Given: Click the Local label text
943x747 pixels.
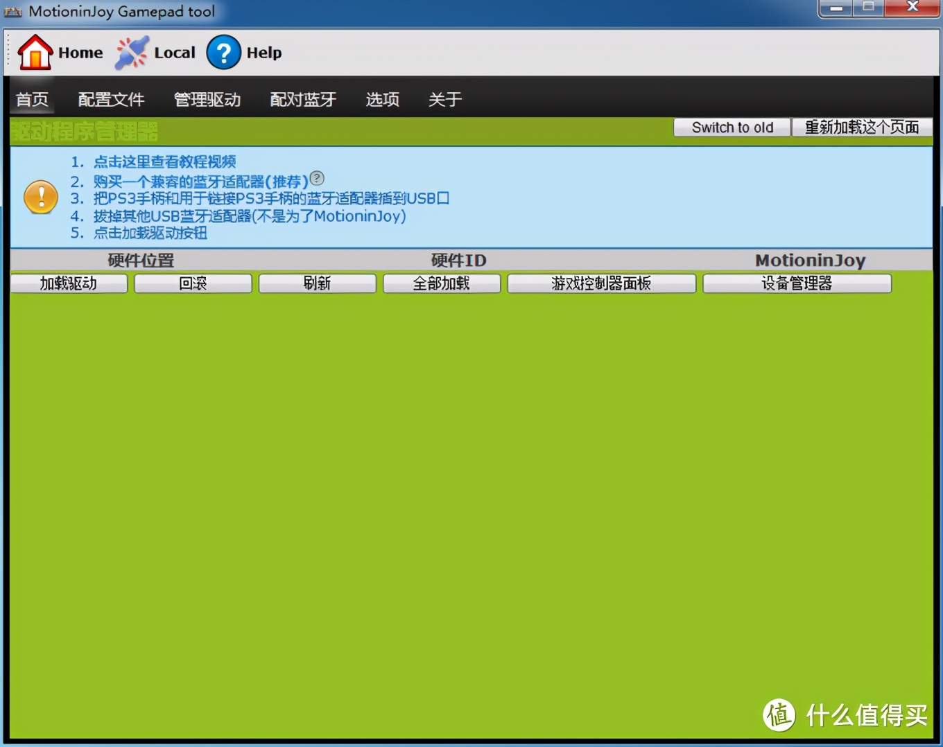Looking at the screenshot, I should coord(175,53).
